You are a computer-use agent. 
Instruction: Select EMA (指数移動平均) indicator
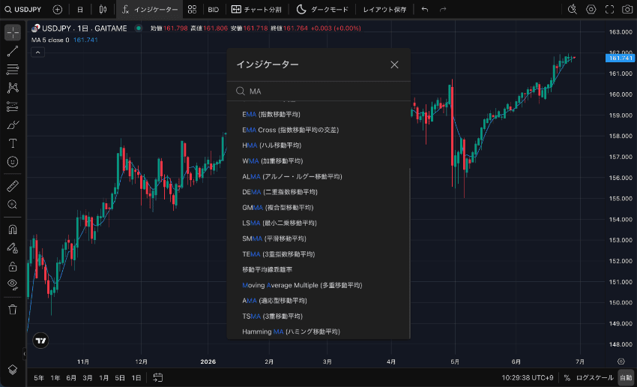[319, 115]
